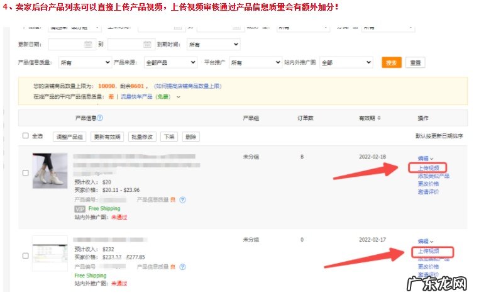Click Free Shipping under second product
The height and width of the screenshot is (302, 491).
90,276
